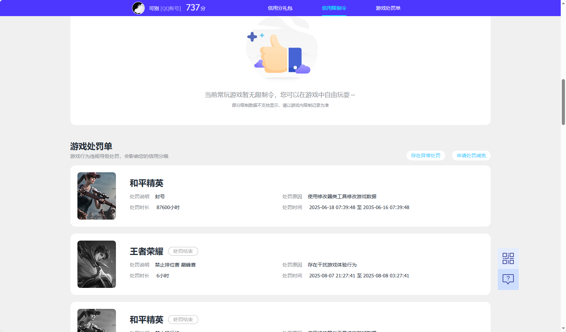566x332 pixels.
Task: Open the QR code panel icon
Action: (x=508, y=258)
